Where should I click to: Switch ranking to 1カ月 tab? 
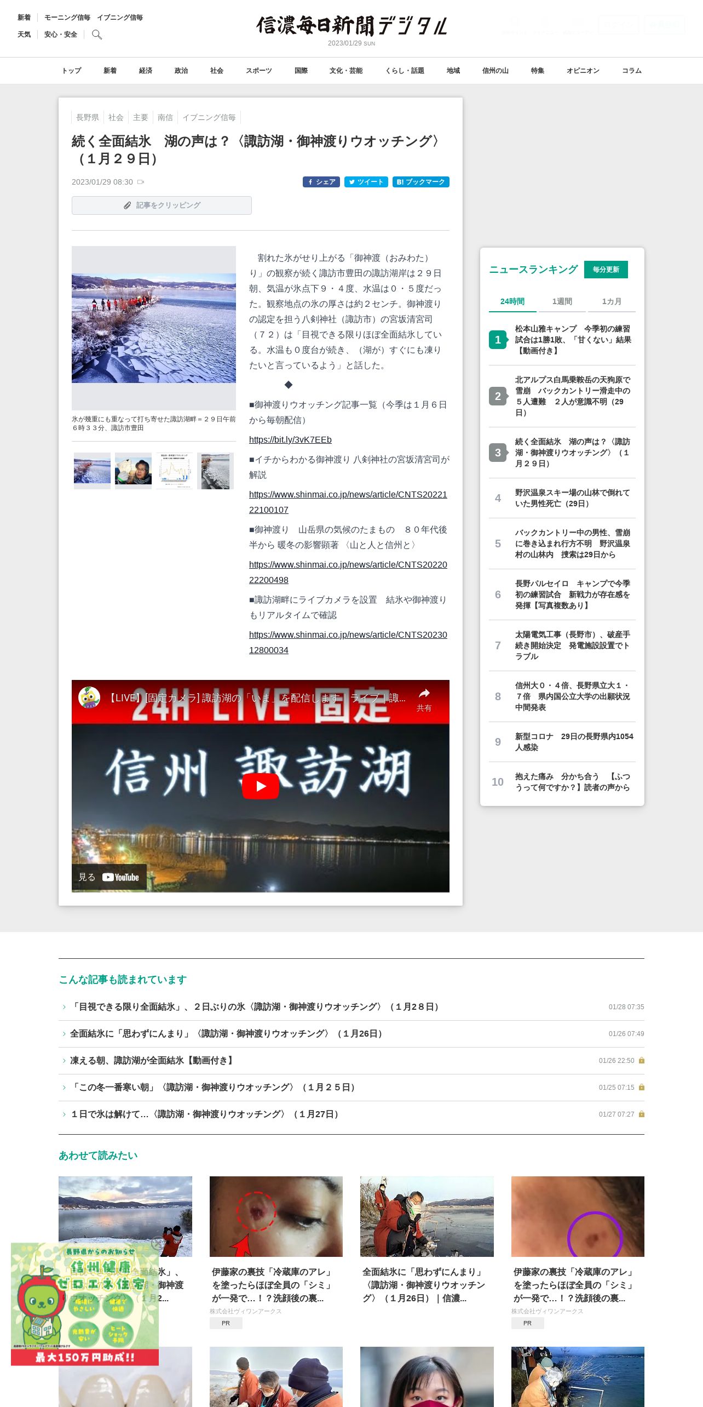[612, 301]
